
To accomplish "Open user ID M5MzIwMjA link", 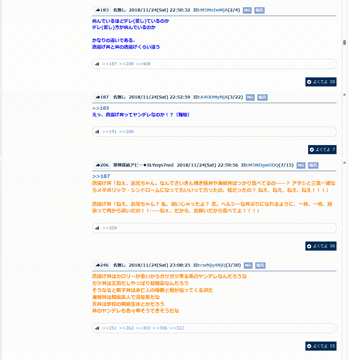I will click(x=214, y=10).
